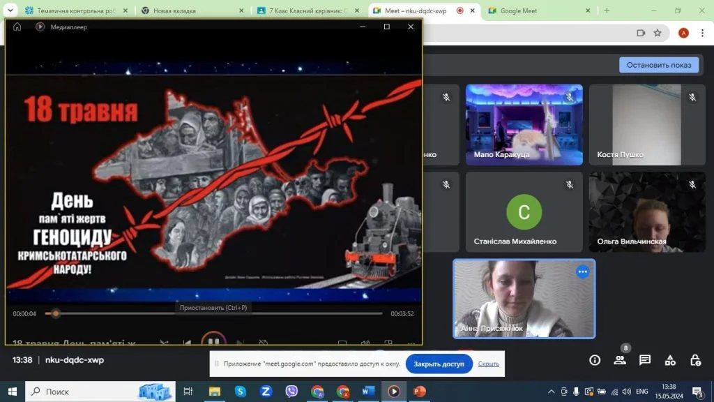Select Костя Пушко video tile
The width and height of the screenshot is (714, 402).
(x=647, y=124)
